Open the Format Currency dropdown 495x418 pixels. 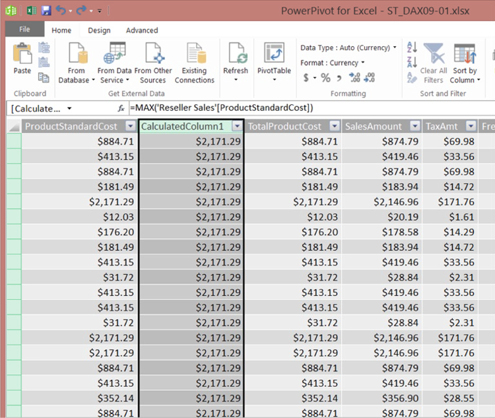coord(362,63)
